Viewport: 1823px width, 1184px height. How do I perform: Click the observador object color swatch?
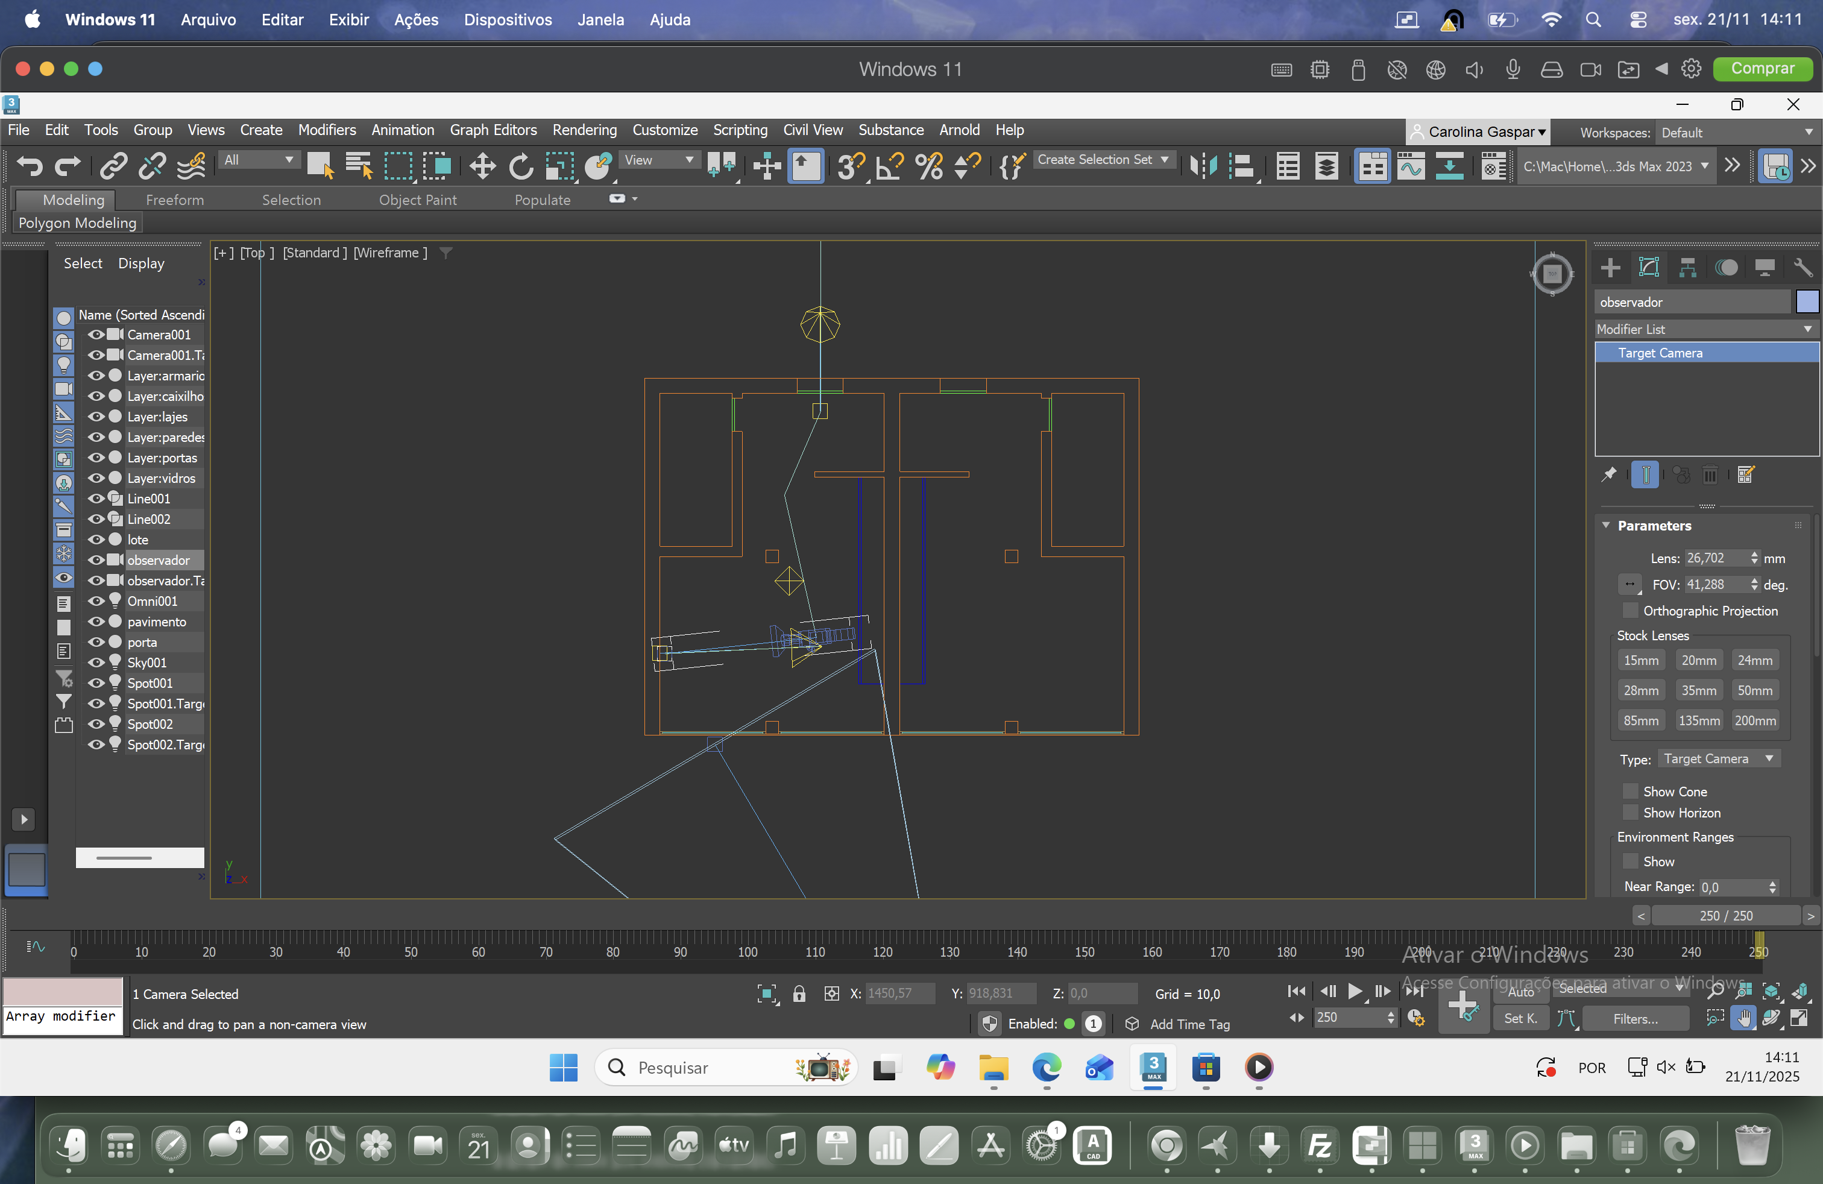click(1806, 302)
